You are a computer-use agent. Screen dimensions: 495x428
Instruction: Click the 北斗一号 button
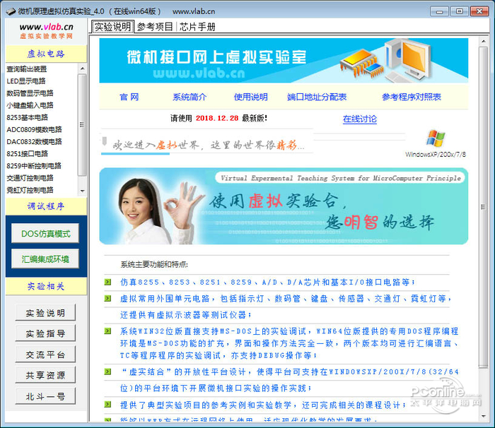click(45, 396)
